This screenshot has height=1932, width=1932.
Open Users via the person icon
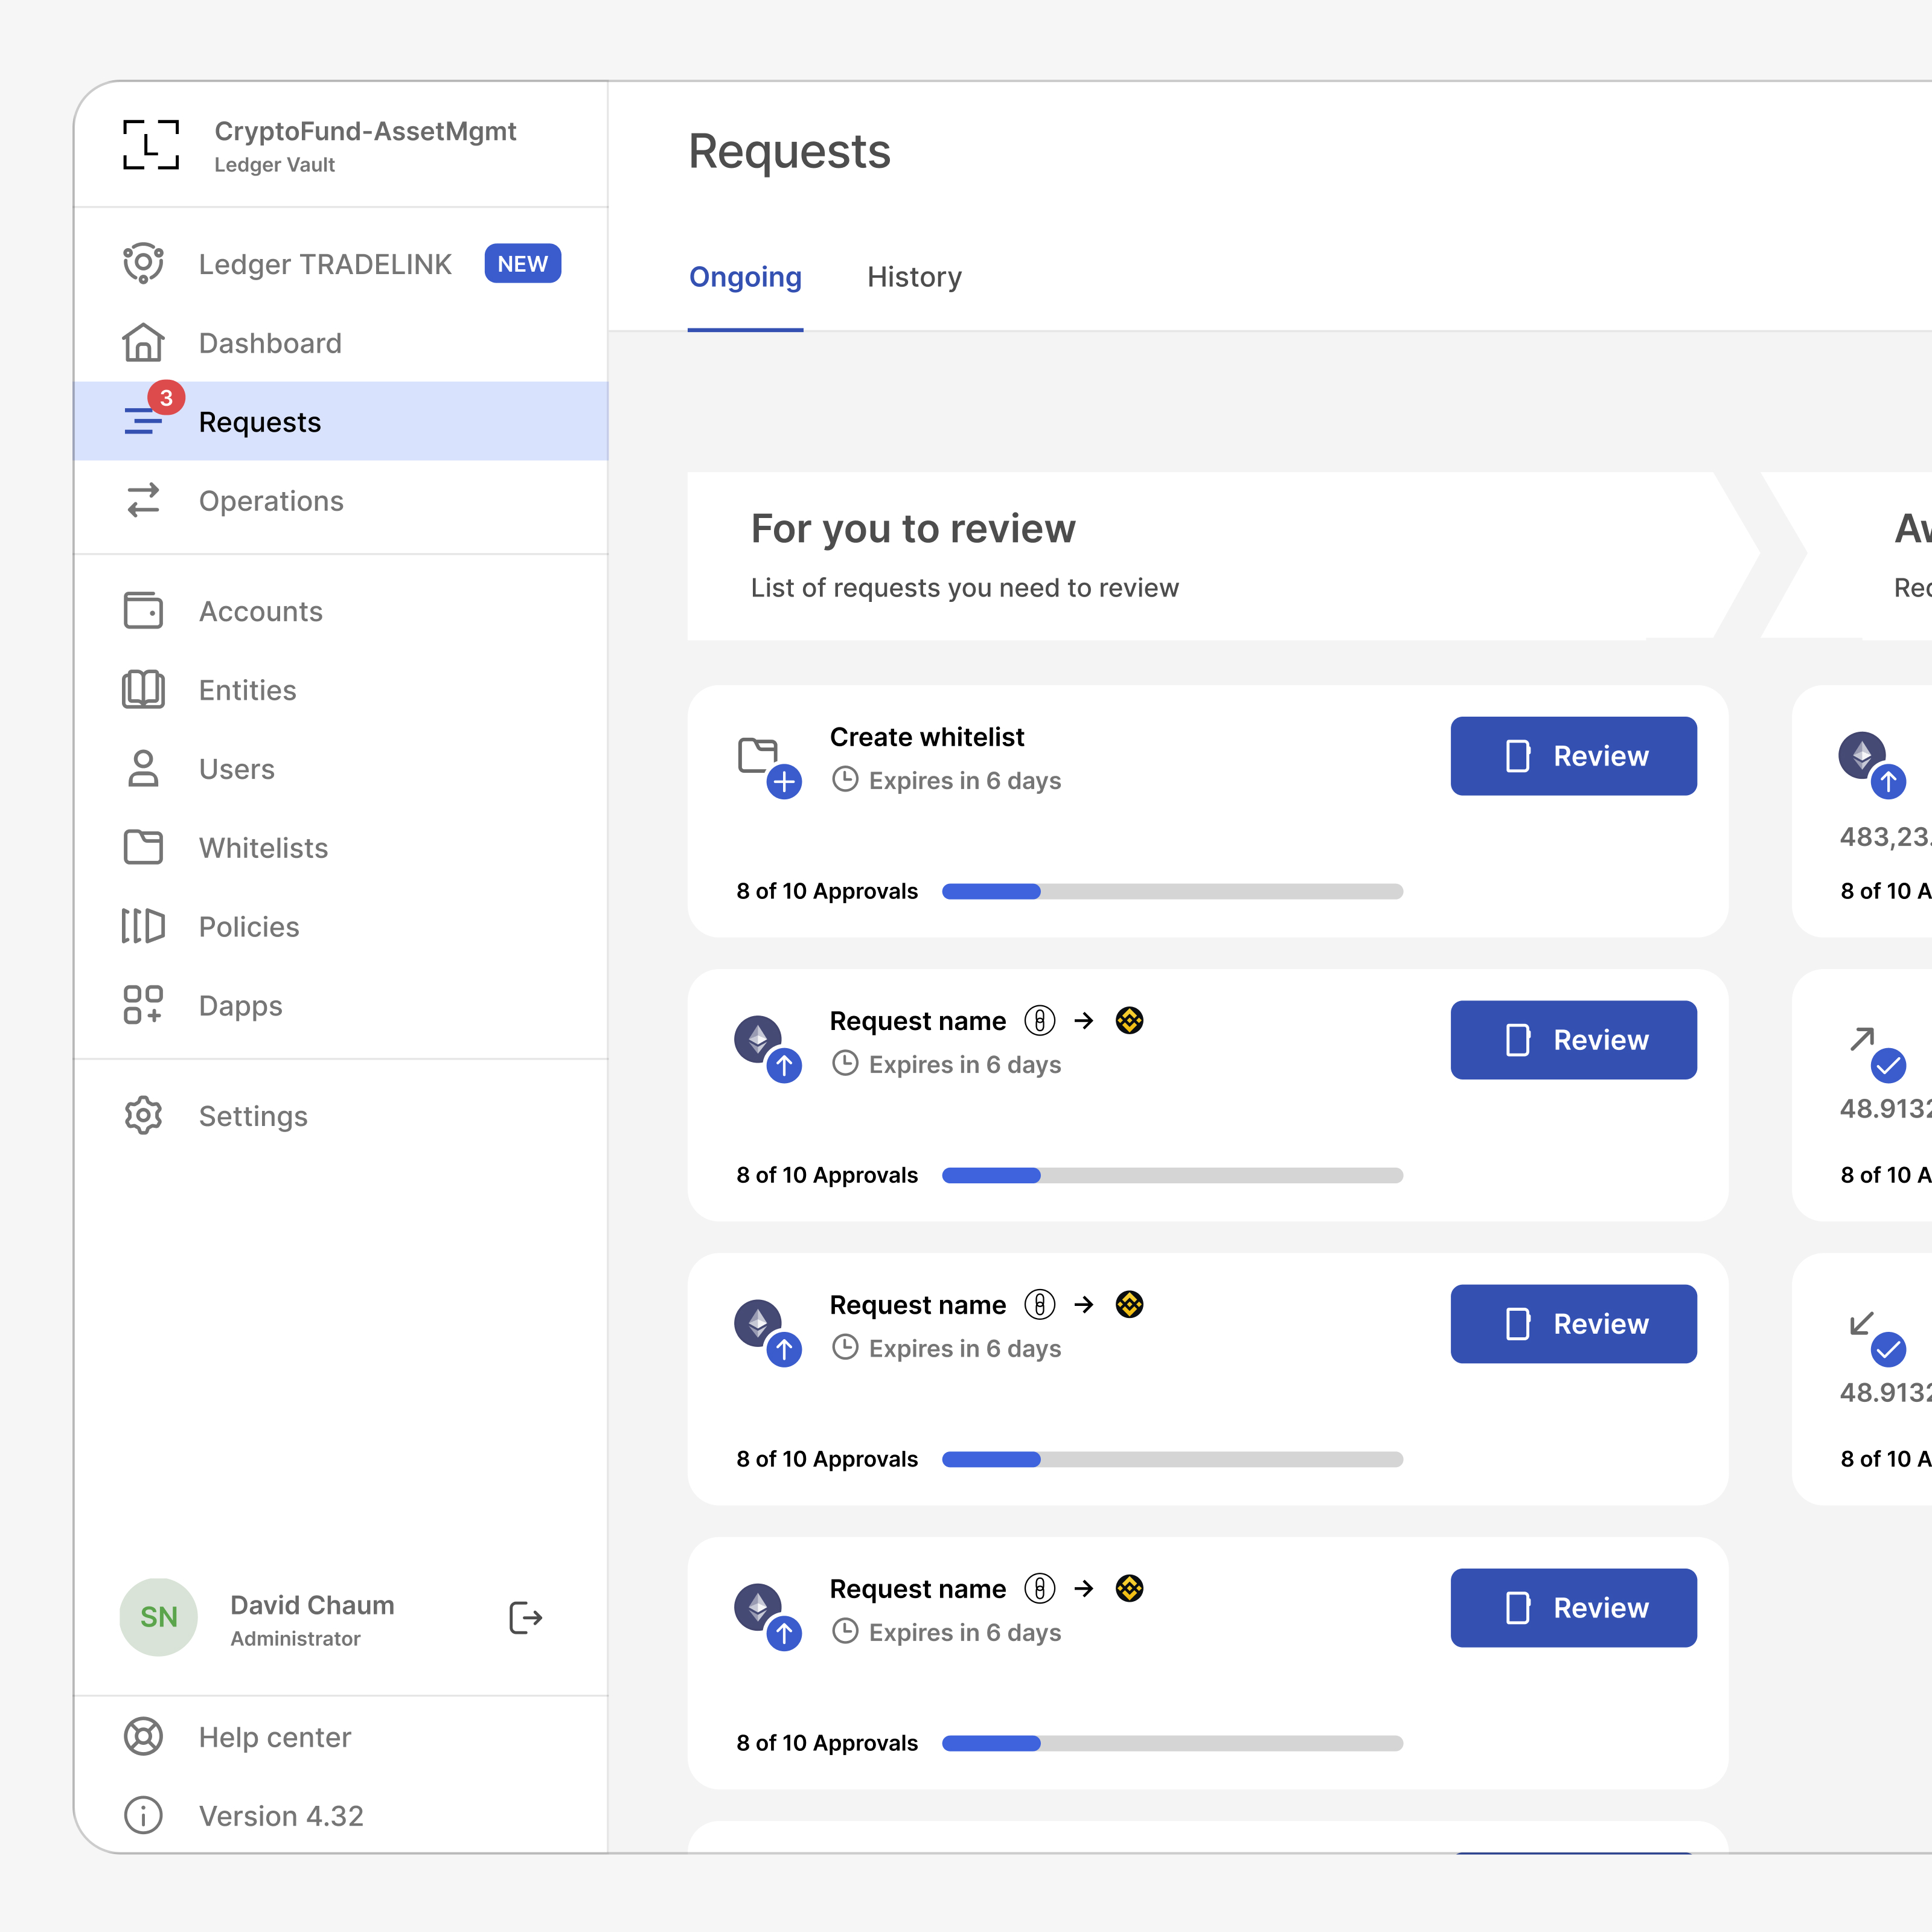(143, 768)
